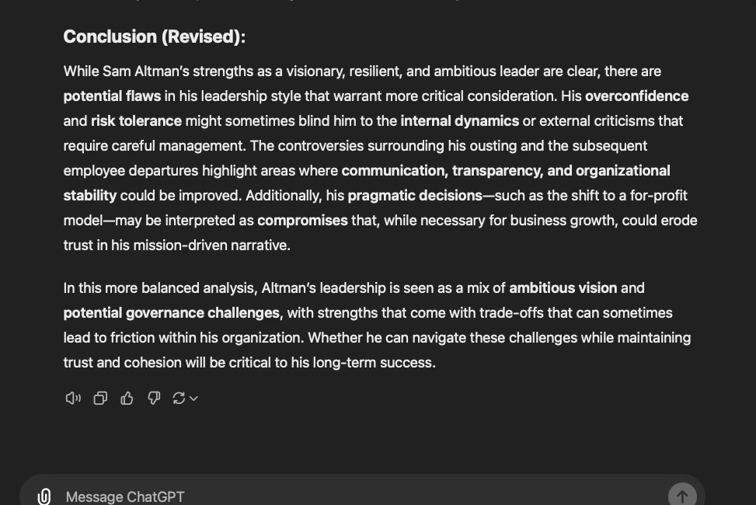Click the chevron next to the regenerate icon
The width and height of the screenshot is (756, 505).
pyautogui.click(x=193, y=399)
